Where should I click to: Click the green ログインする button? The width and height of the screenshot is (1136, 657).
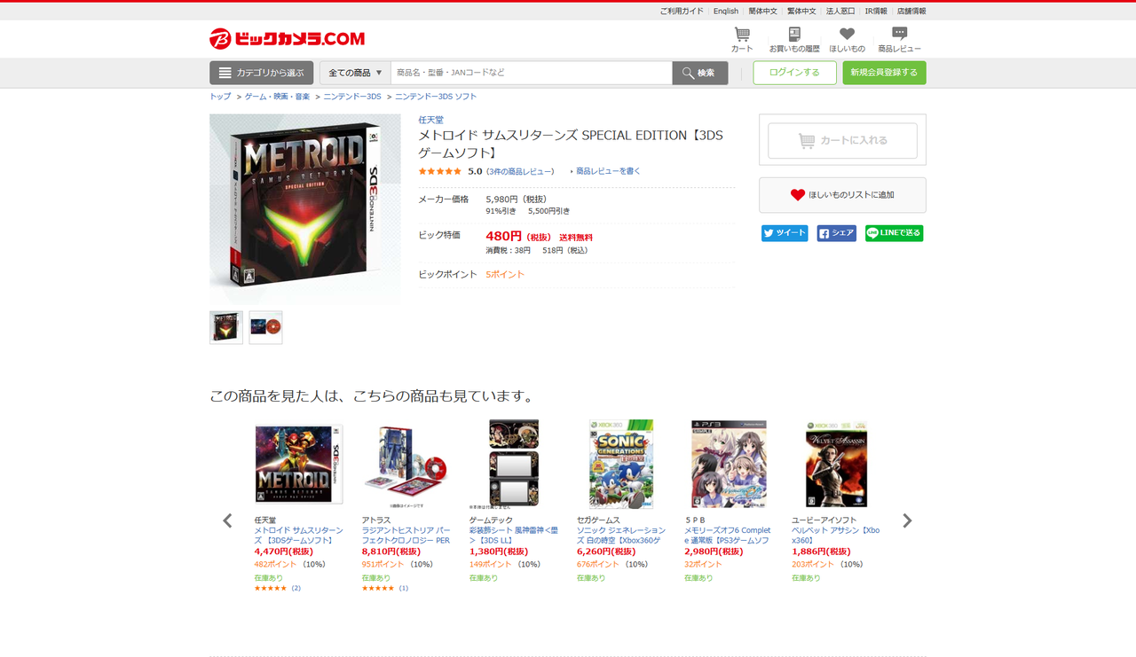pyautogui.click(x=794, y=73)
